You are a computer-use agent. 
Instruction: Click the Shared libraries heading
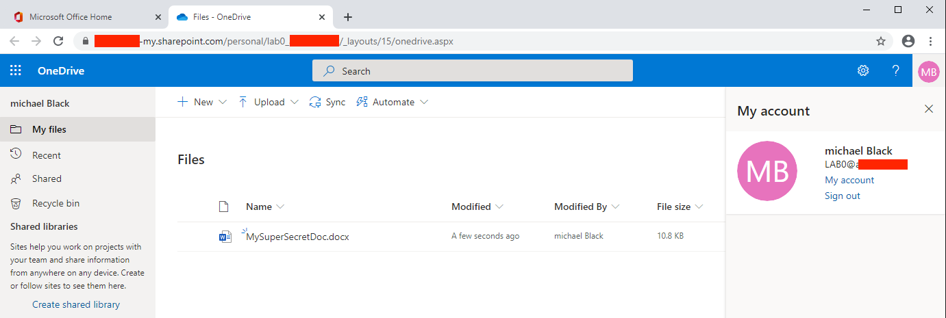coord(44,226)
